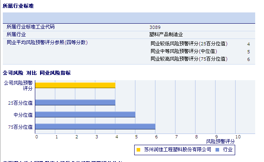
Task: Click the 25th percentile score value 4
Action: point(248,44)
